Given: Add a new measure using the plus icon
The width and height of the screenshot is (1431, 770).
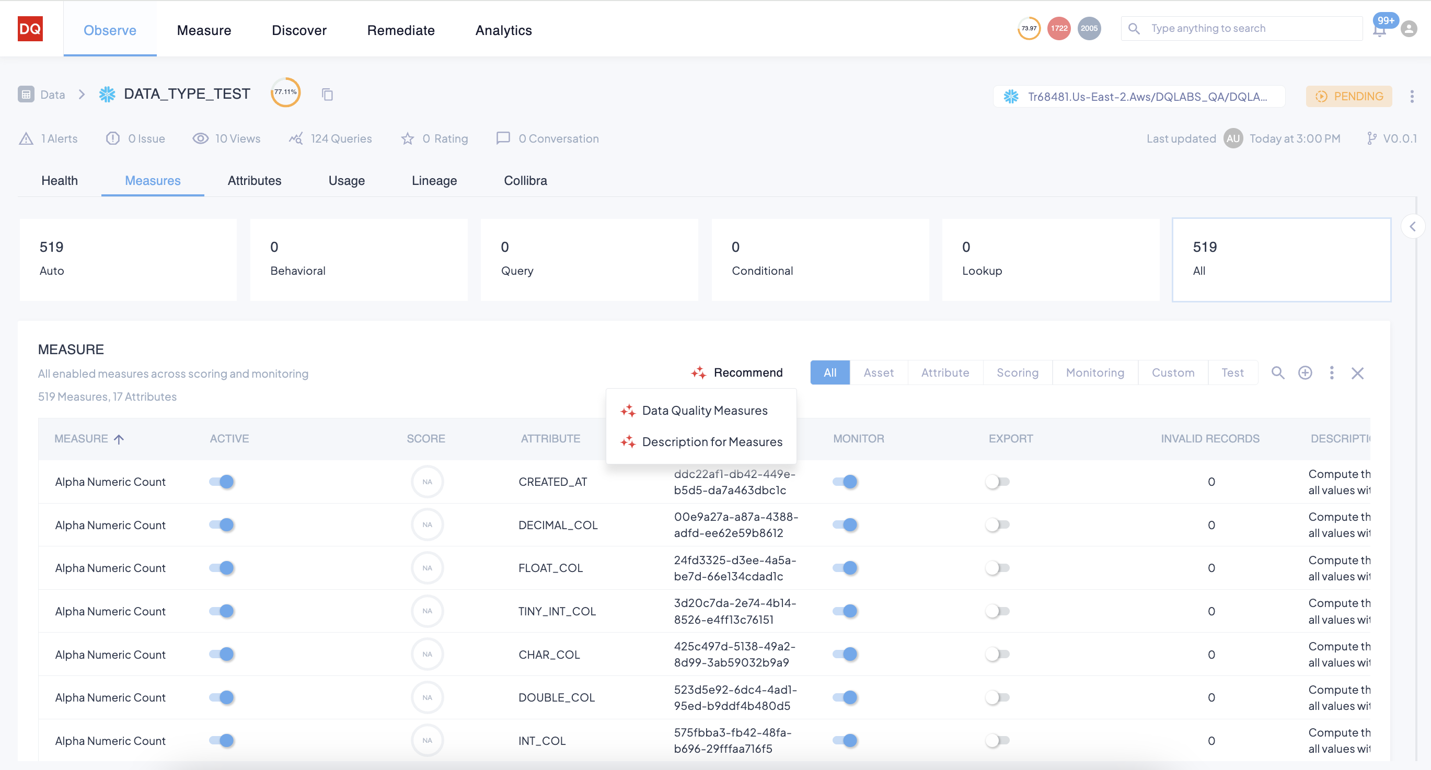Looking at the screenshot, I should click(x=1305, y=372).
